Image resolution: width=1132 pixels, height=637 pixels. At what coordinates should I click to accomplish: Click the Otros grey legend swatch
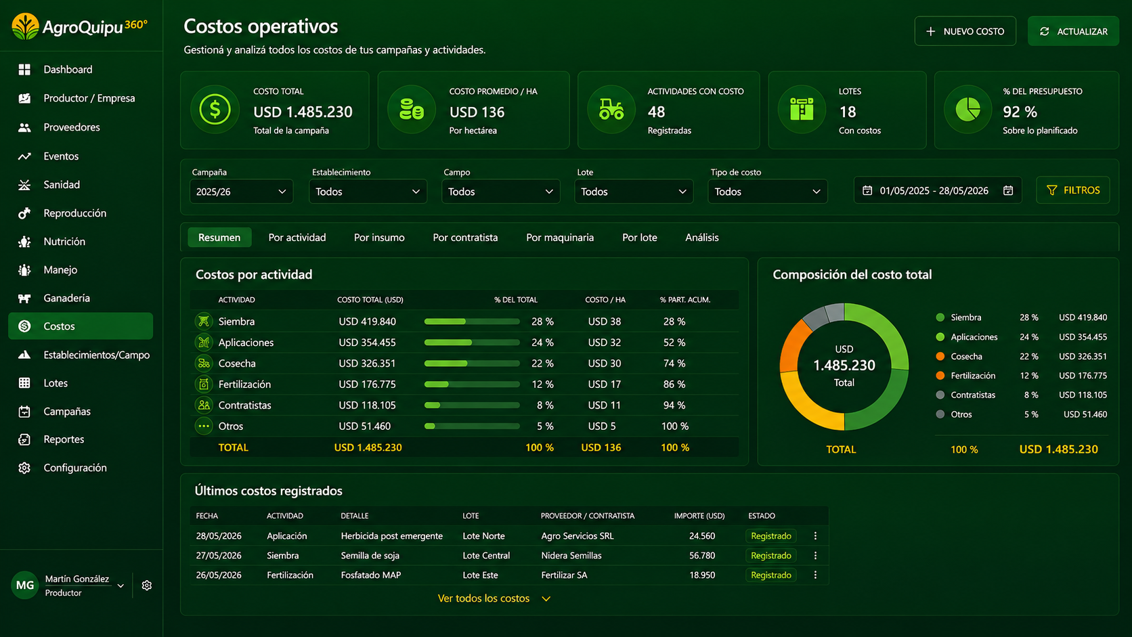coord(940,414)
